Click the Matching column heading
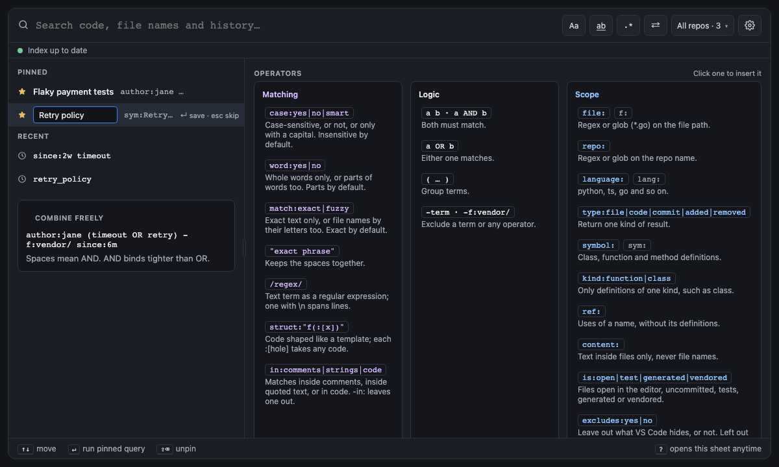 (280, 95)
